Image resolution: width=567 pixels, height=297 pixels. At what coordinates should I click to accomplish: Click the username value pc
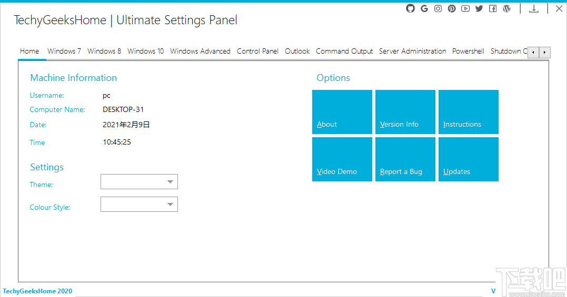click(106, 96)
